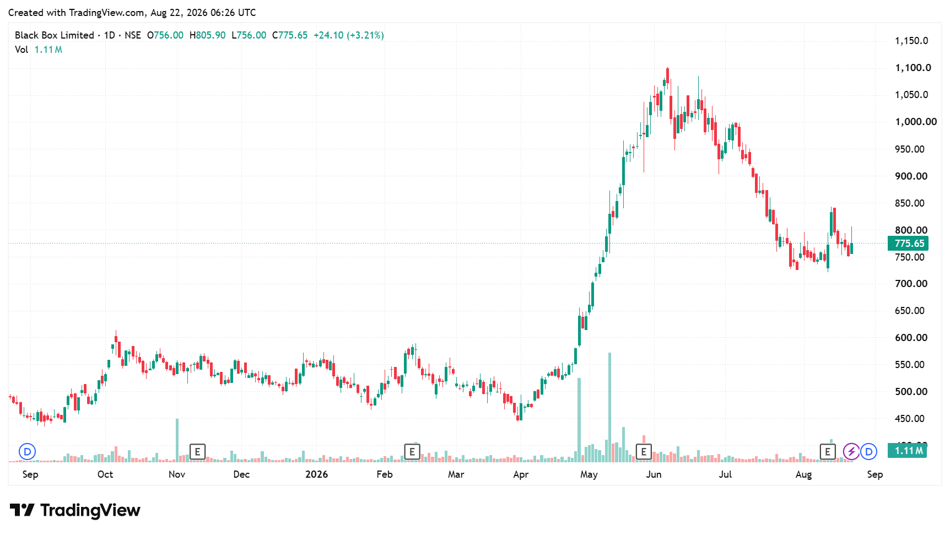This screenshot has width=950, height=535.
Task: Open the earnings marker near Jun
Action: pyautogui.click(x=644, y=452)
